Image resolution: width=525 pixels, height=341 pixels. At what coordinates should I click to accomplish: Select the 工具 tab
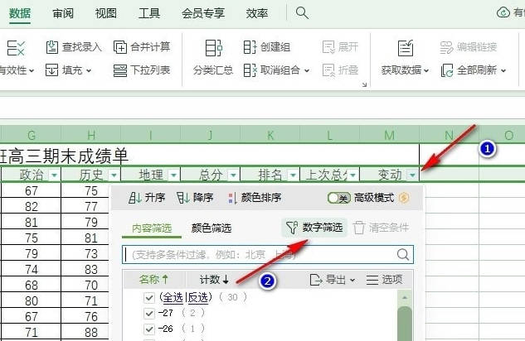click(149, 13)
